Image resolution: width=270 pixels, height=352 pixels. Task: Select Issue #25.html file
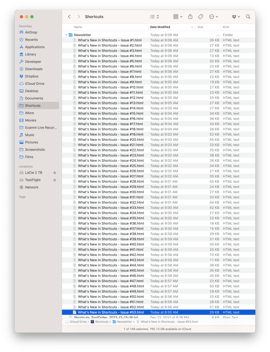pyautogui.click(x=159, y=166)
